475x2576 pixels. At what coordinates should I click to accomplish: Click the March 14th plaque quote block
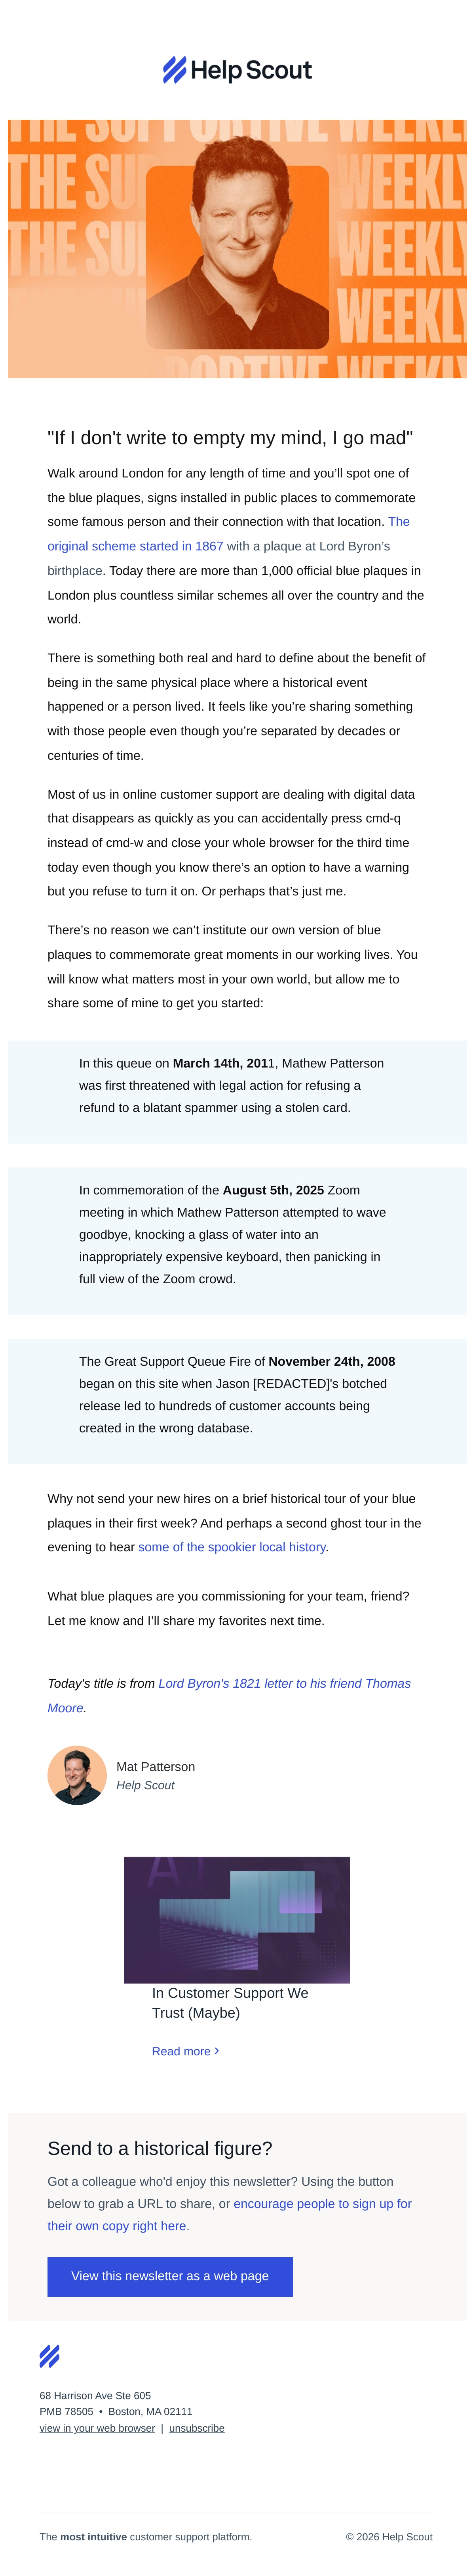(x=237, y=1092)
